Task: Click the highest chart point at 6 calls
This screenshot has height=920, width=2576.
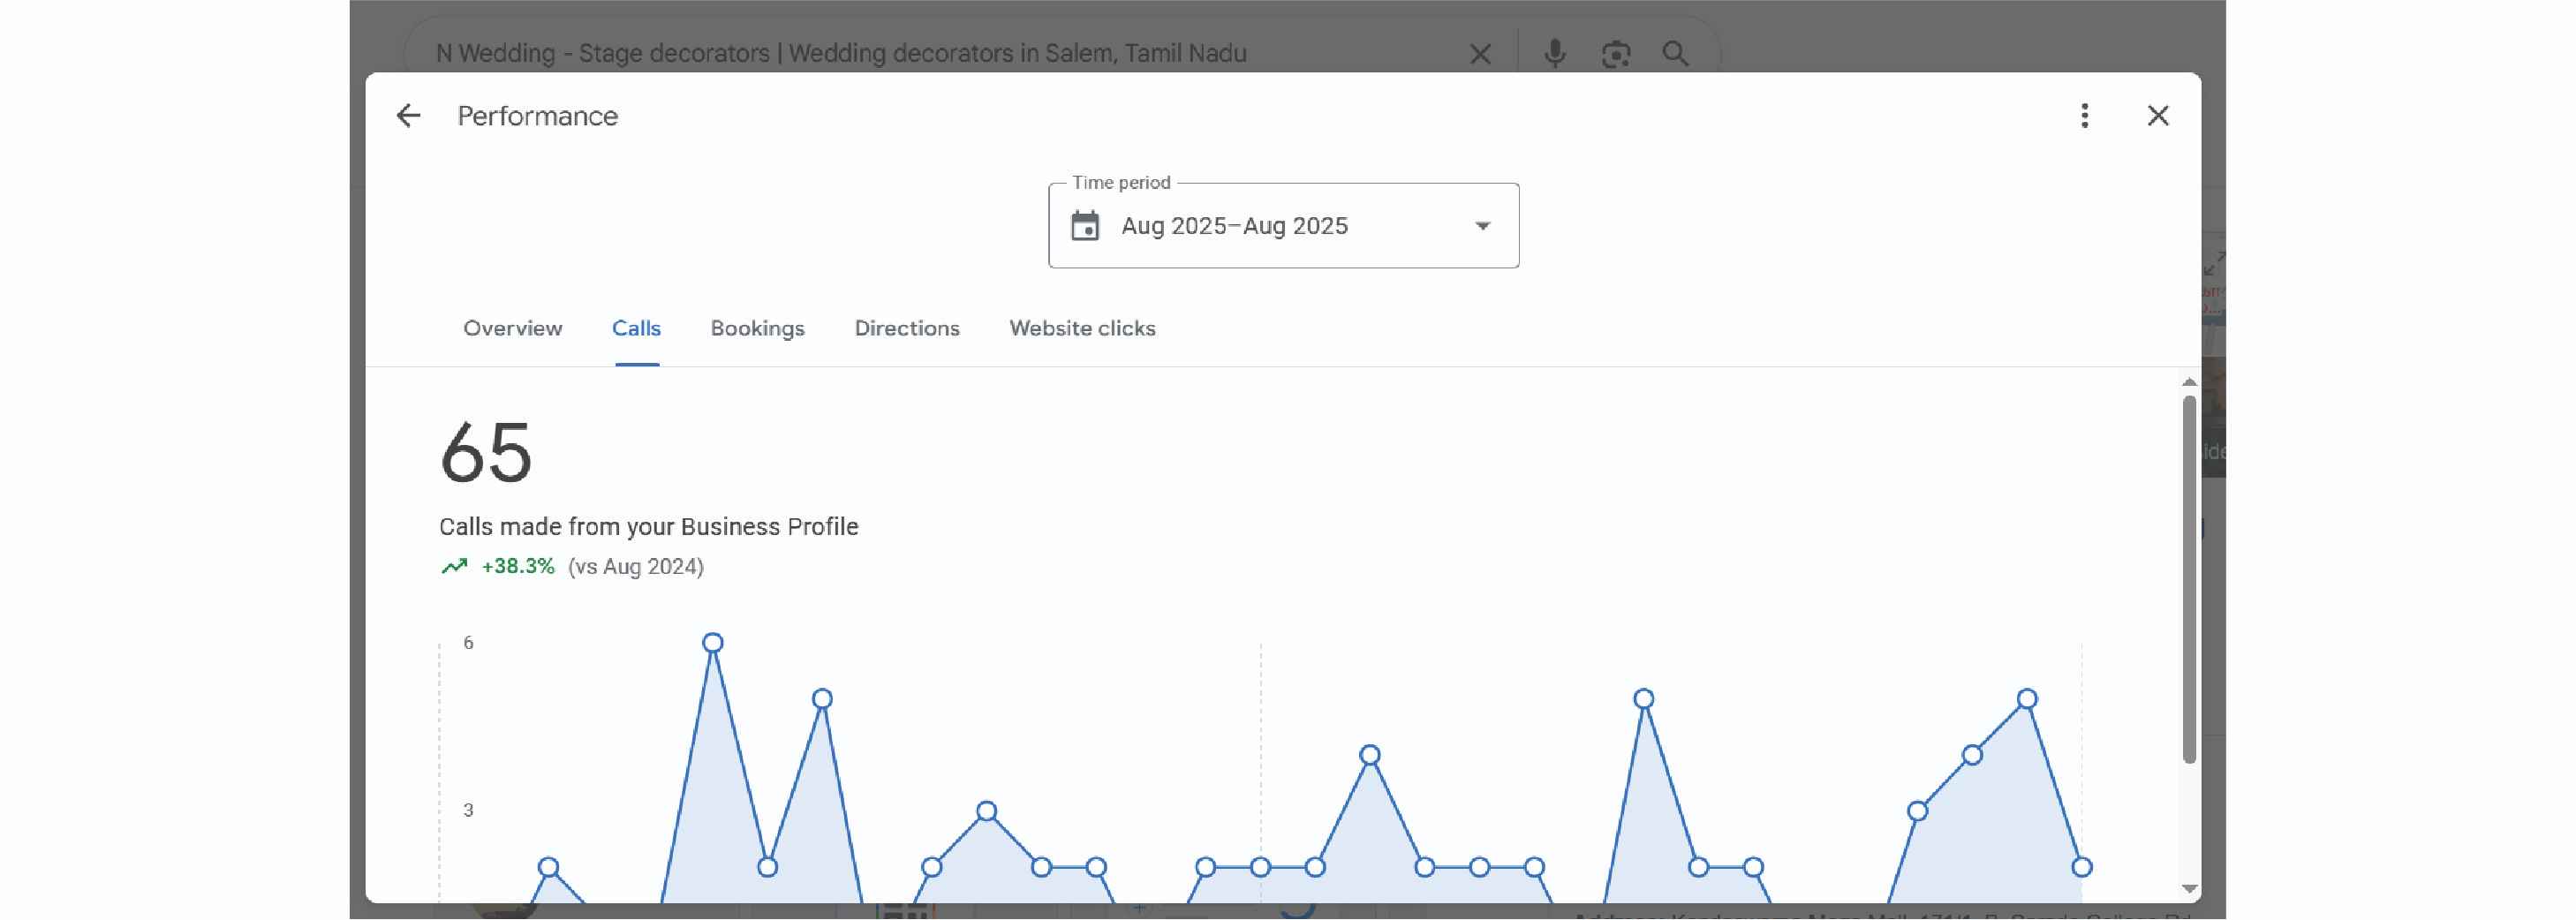Action: coord(713,643)
